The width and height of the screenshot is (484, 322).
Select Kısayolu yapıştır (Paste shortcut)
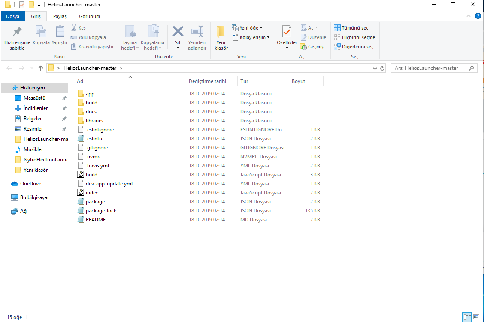click(92, 47)
